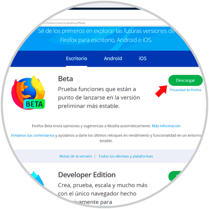Open the Más información link
Image resolution: width=209 pixels, height=209 pixels.
click(166, 126)
